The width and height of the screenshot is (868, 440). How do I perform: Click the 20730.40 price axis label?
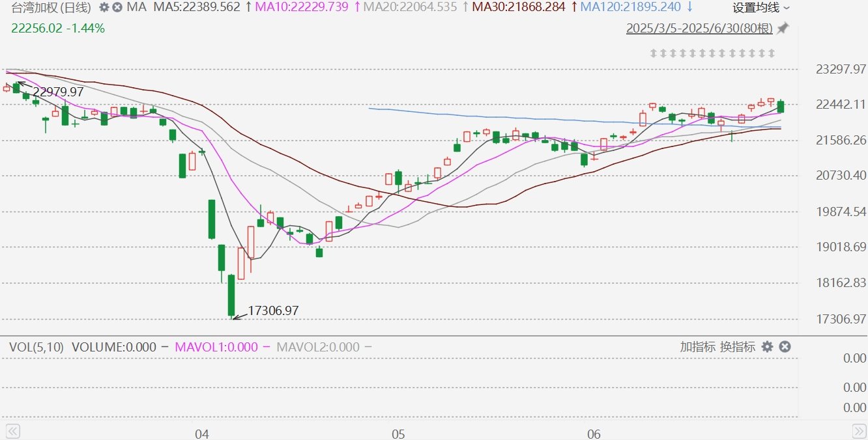[841, 175]
